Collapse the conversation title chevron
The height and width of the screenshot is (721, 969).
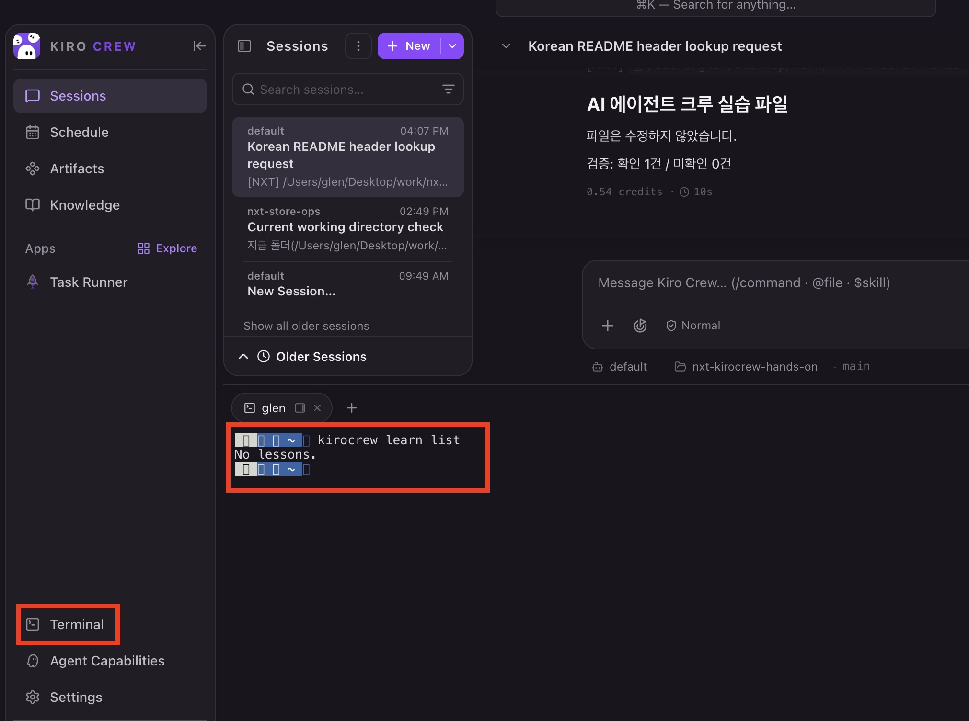506,46
